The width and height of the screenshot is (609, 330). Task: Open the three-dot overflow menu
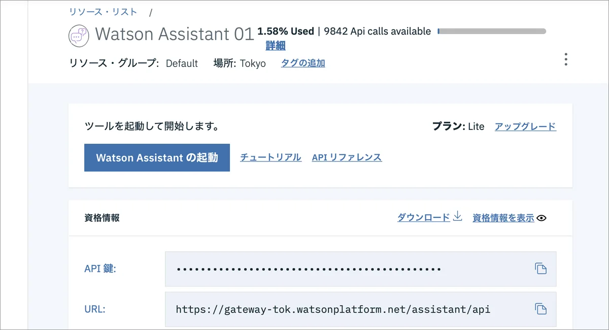click(x=565, y=59)
